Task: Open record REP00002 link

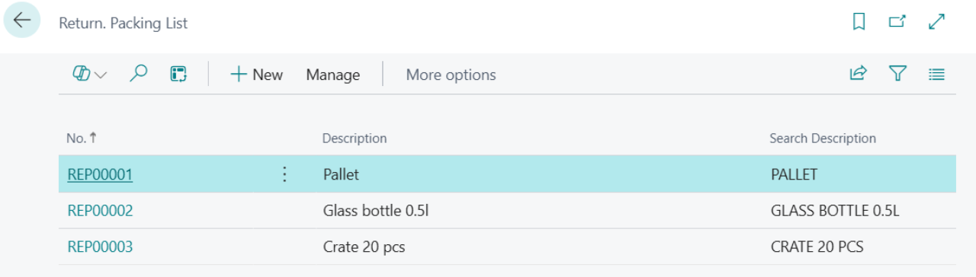Action: coord(100,211)
